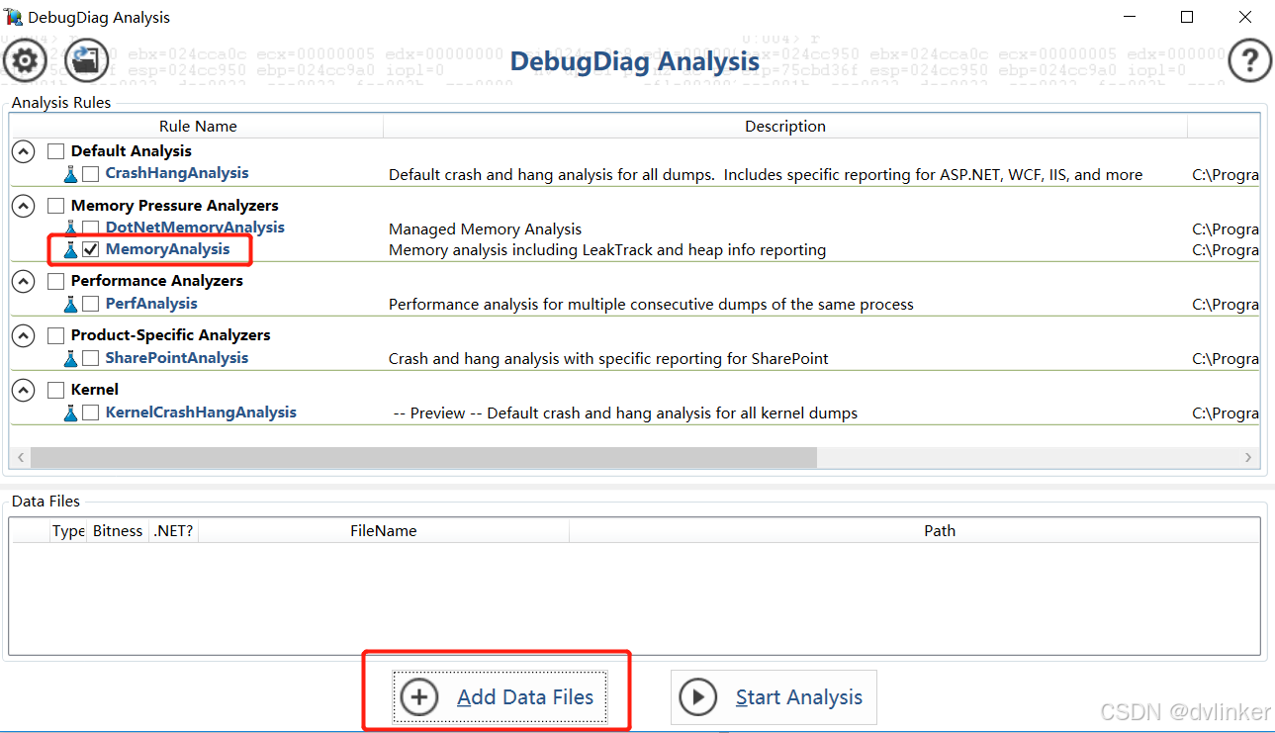The height and width of the screenshot is (733, 1275).
Task: Open the KernelCrashHangAnalysis rule link
Action: [x=201, y=412]
